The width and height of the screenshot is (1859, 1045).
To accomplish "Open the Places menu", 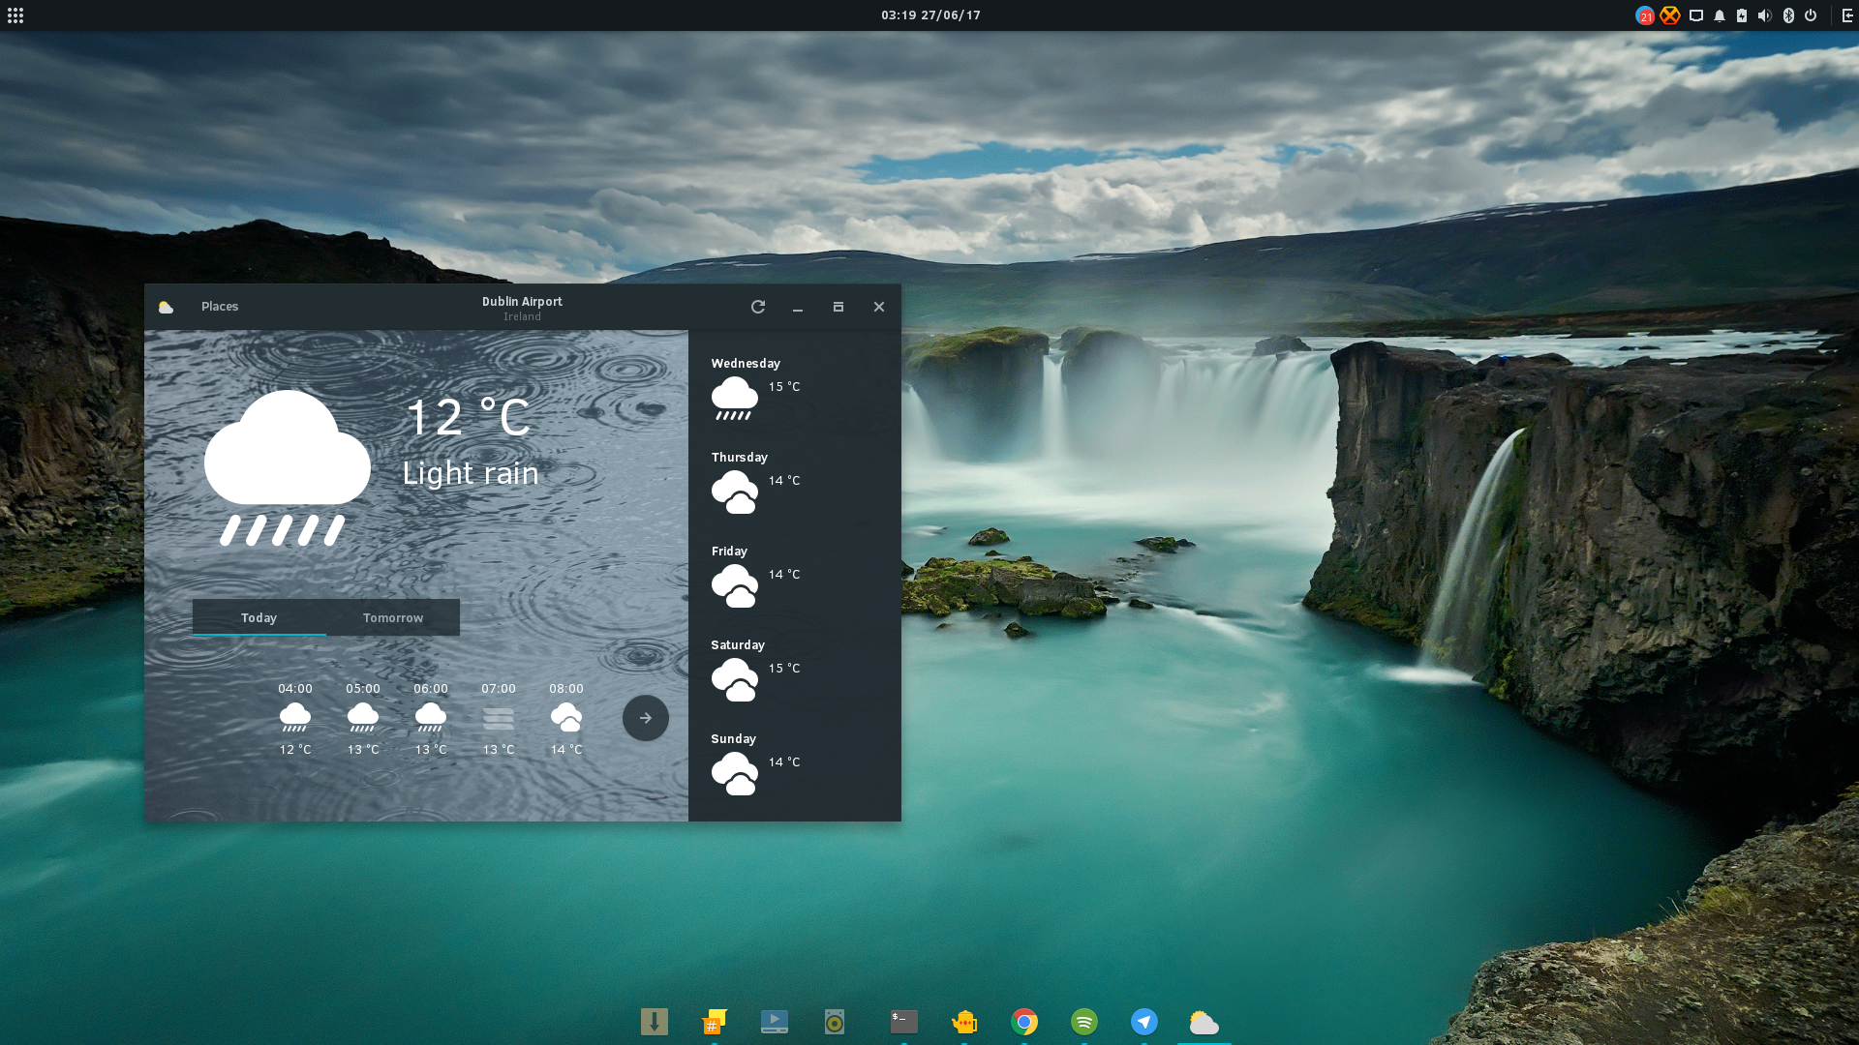I will pyautogui.click(x=220, y=307).
